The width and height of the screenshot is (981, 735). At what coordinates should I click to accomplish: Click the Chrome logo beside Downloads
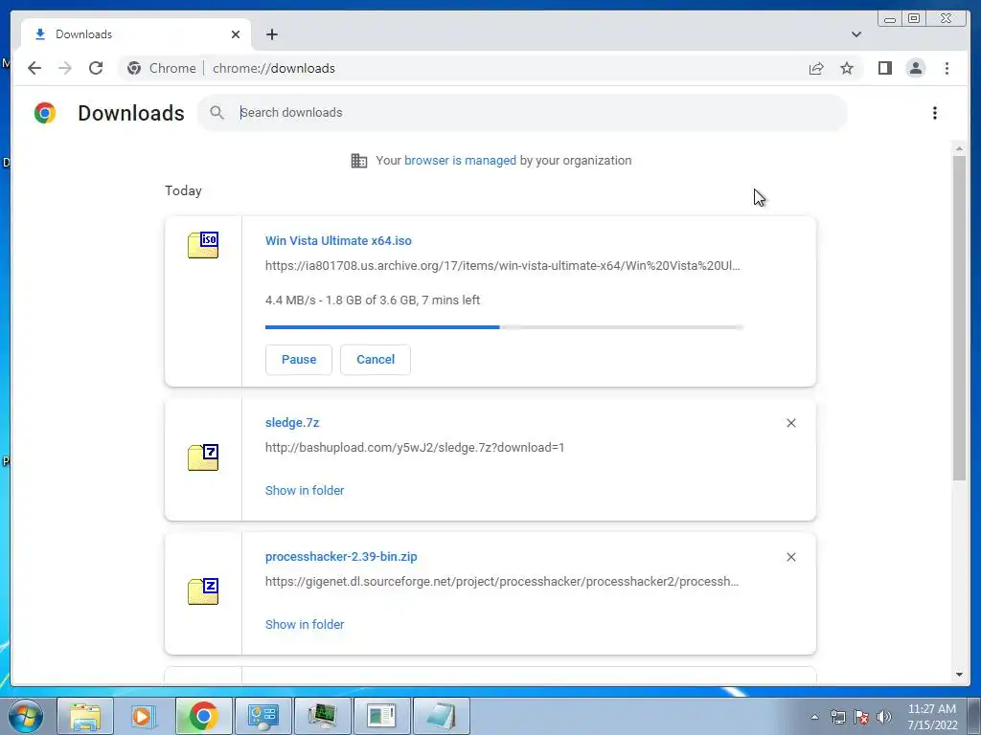(45, 113)
